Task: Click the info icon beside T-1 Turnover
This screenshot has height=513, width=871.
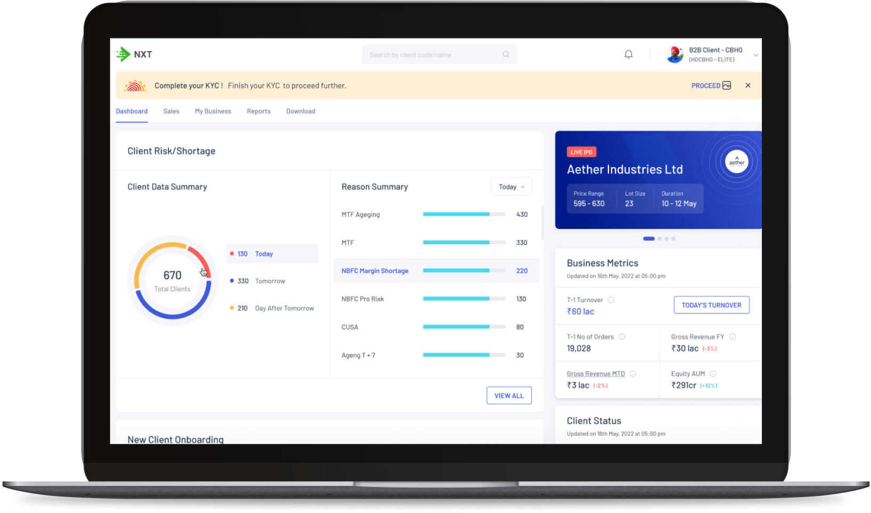Action: [x=611, y=300]
